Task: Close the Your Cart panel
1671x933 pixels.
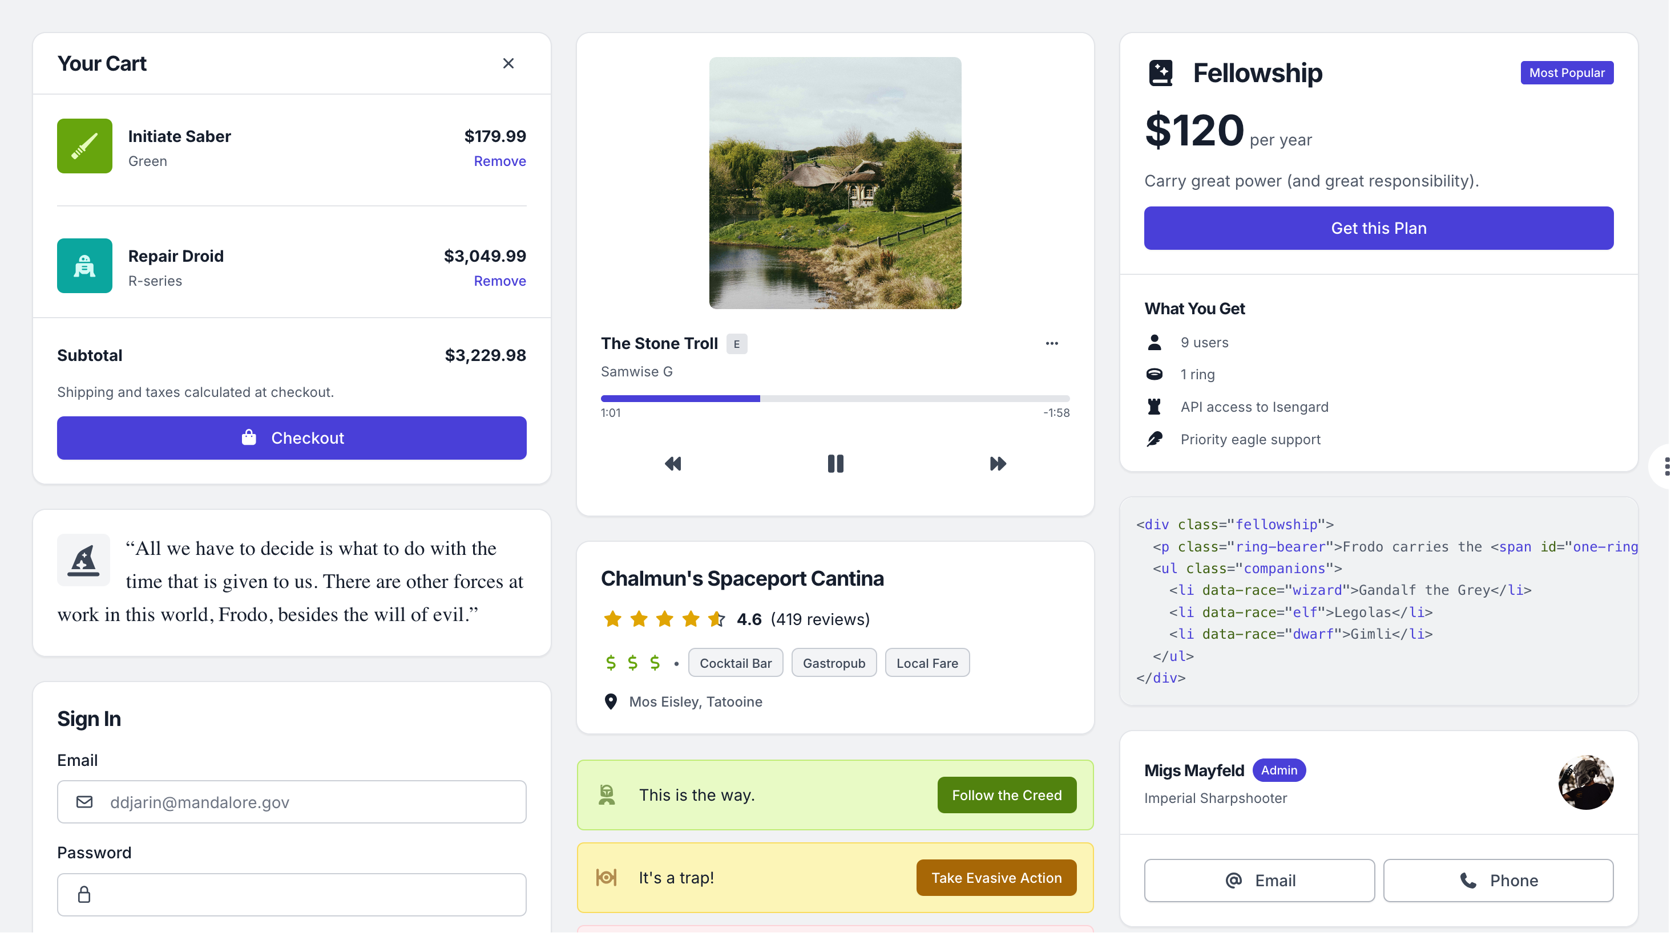Action: [508, 63]
